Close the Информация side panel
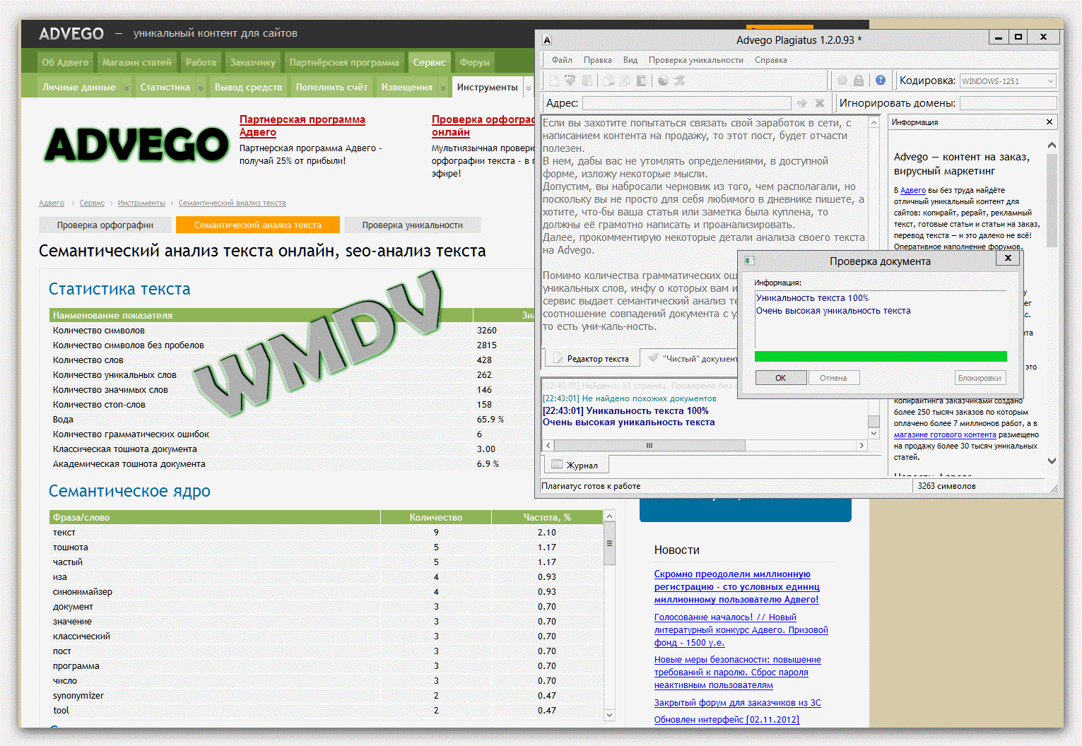 tap(1049, 122)
